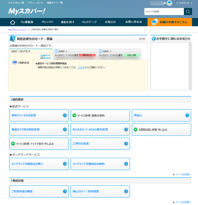Click the サービス新規・複数台契約 button

(x=100, y=115)
